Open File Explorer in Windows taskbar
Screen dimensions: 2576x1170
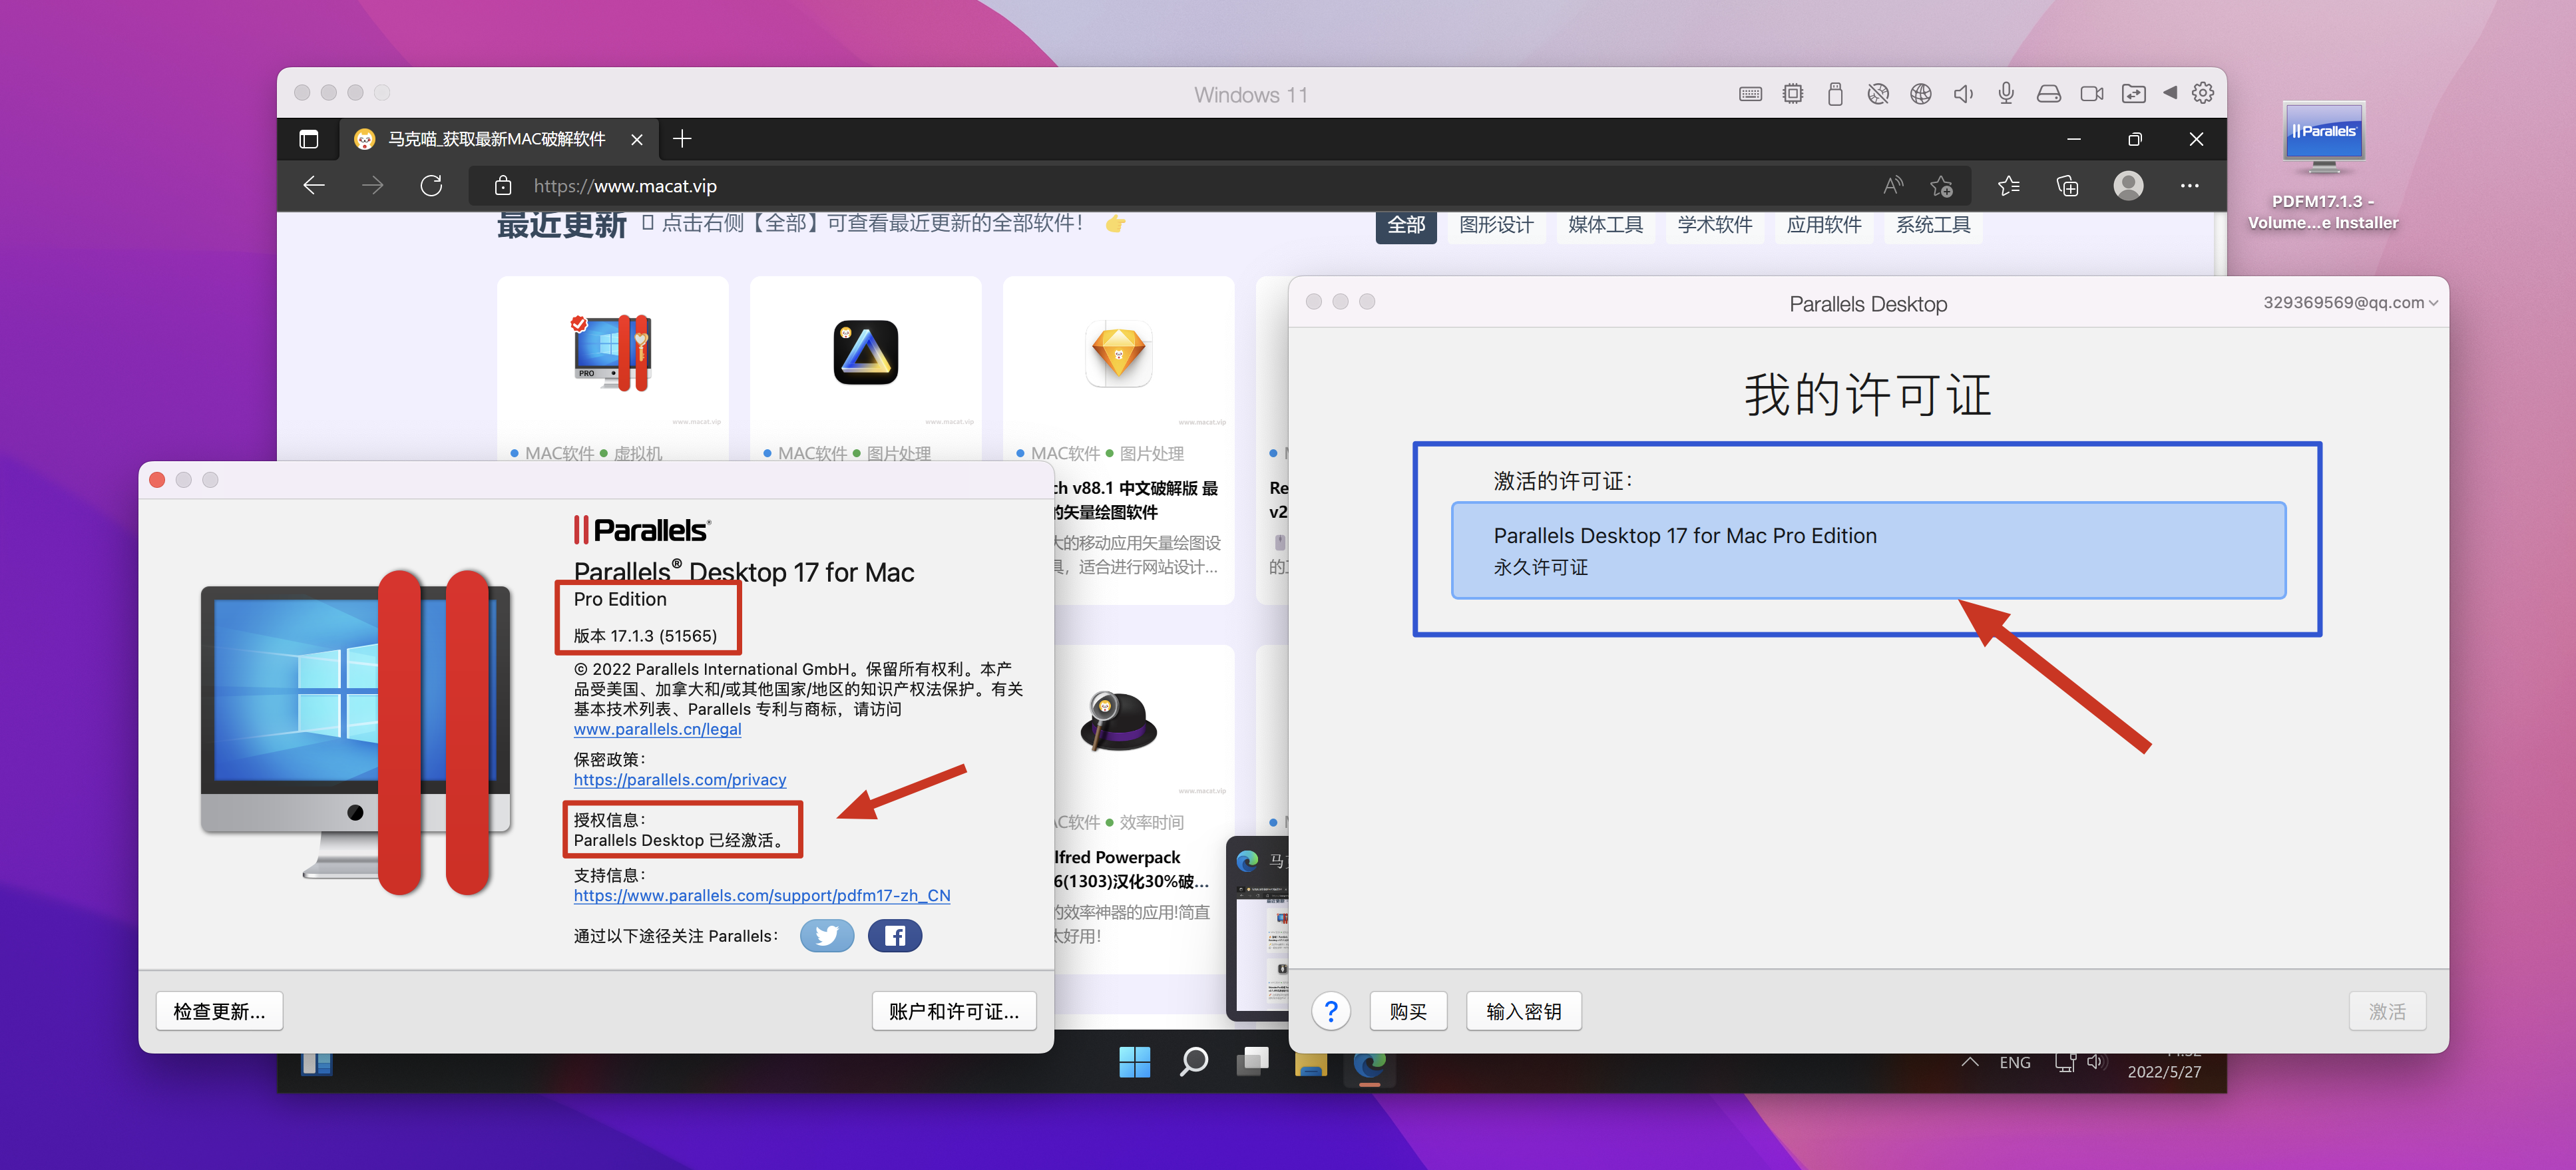[x=1311, y=1065]
